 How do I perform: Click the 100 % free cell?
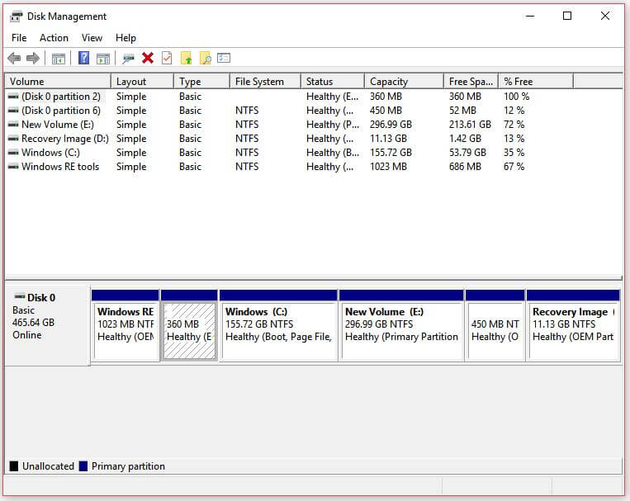click(516, 97)
